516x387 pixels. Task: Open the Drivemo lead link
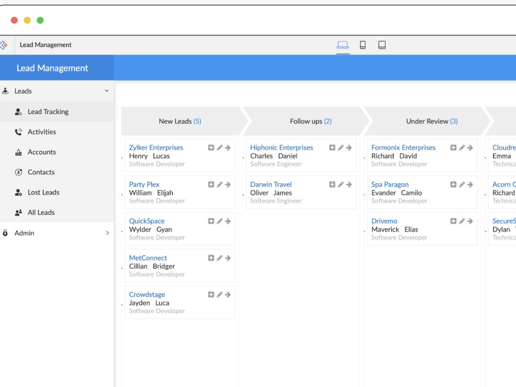coord(384,221)
